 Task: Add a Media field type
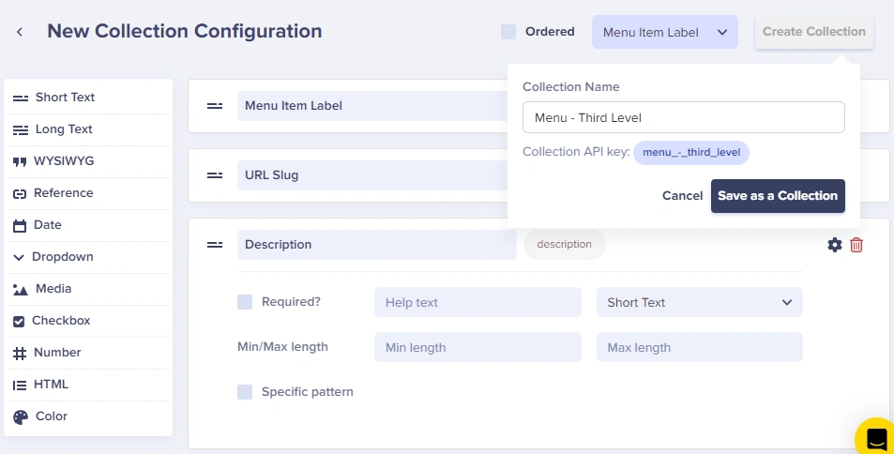[53, 289]
